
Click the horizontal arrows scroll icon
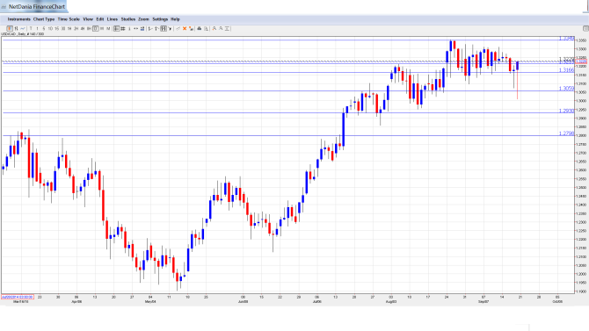(x=135, y=28)
